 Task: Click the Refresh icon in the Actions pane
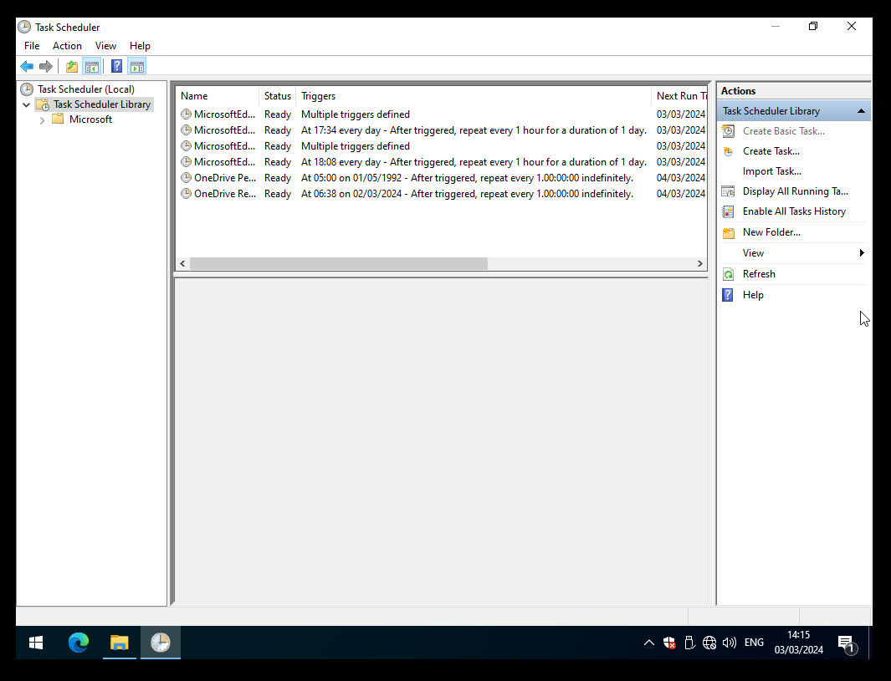click(x=729, y=274)
